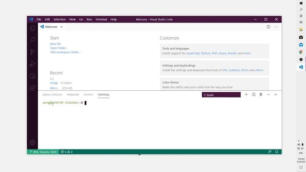Viewport: 306px width, 172px height.
Task: Open the Terminal menu
Action: [x=101, y=19]
